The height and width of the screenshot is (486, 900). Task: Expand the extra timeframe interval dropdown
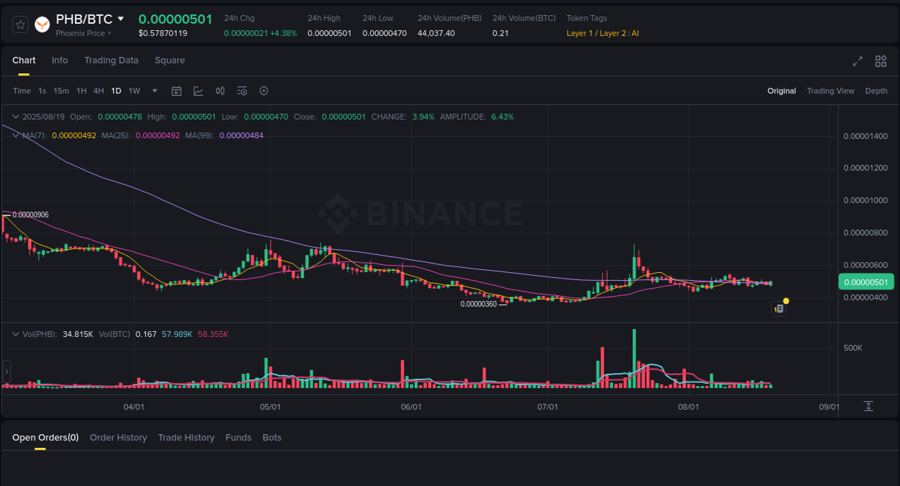click(x=154, y=91)
